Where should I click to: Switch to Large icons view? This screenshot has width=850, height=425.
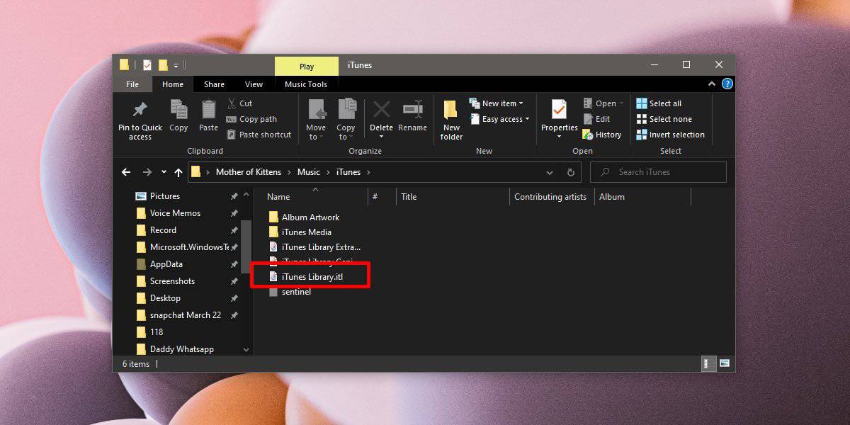point(724,363)
